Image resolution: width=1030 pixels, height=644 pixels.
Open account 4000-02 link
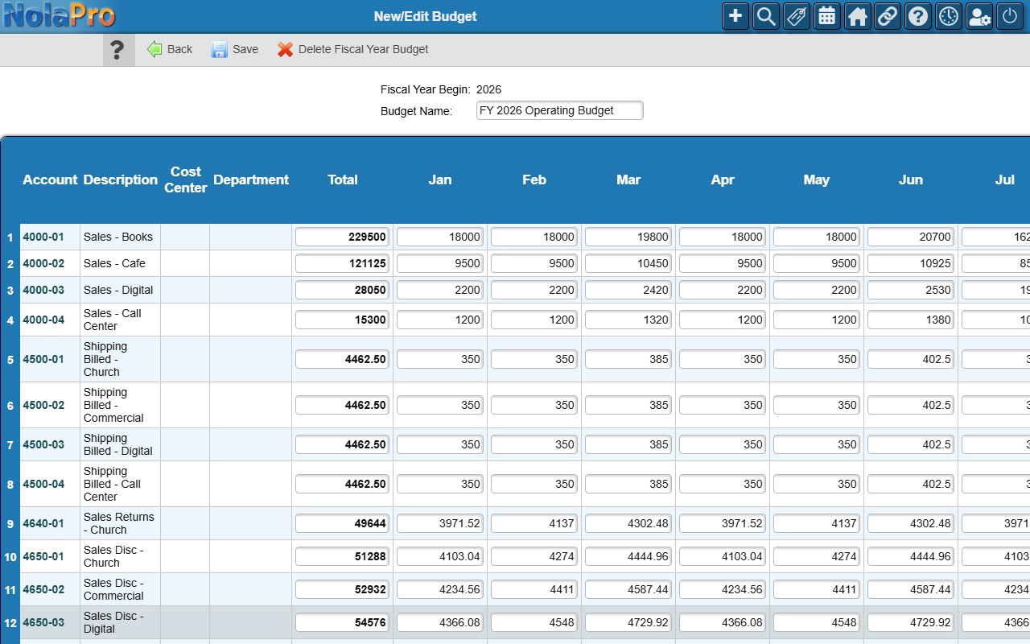[x=43, y=263]
